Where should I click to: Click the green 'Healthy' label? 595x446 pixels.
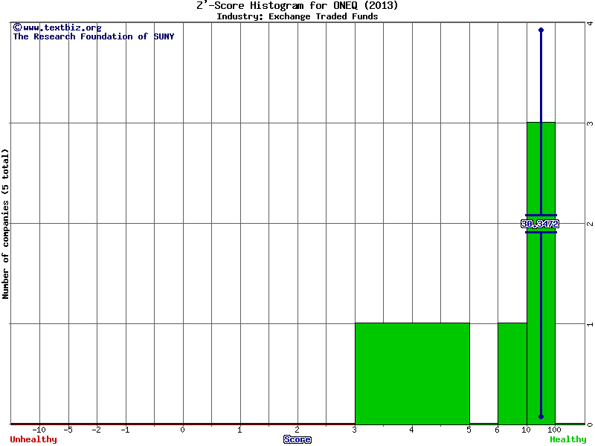[567, 439]
